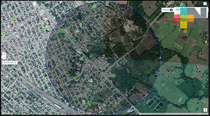This screenshot has height=116, width=210.
Task: Click the orange square in the overlay panel
Action: pos(191,18)
